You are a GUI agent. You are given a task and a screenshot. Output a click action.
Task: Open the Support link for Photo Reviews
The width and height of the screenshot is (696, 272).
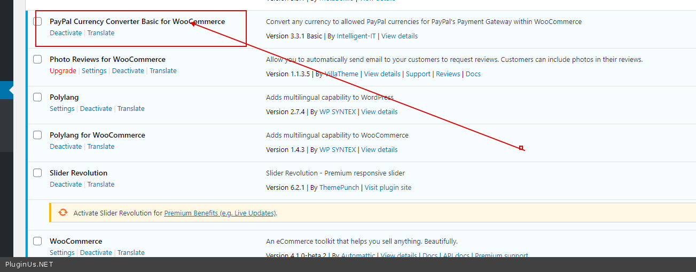(x=418, y=74)
